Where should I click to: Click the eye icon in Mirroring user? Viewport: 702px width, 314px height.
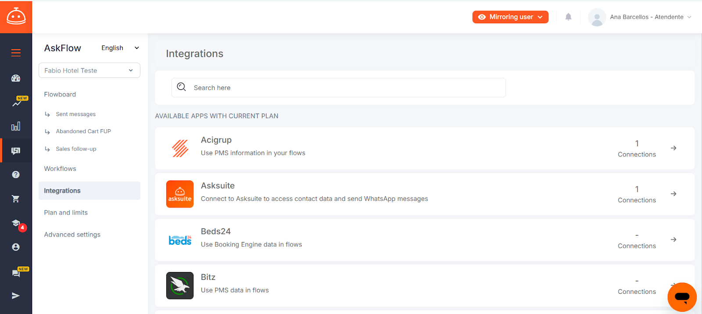pyautogui.click(x=482, y=17)
